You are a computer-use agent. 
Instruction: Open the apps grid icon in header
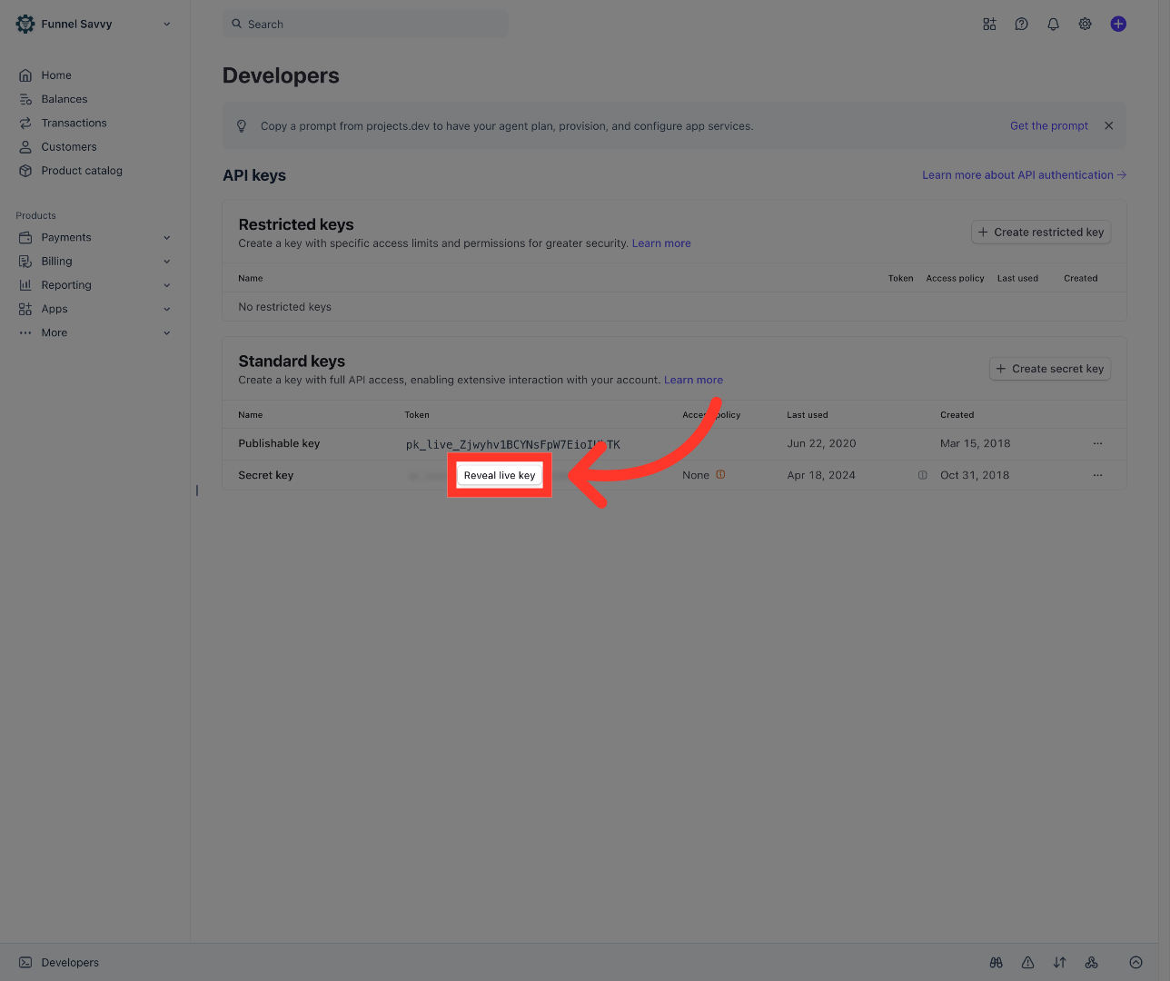(989, 25)
